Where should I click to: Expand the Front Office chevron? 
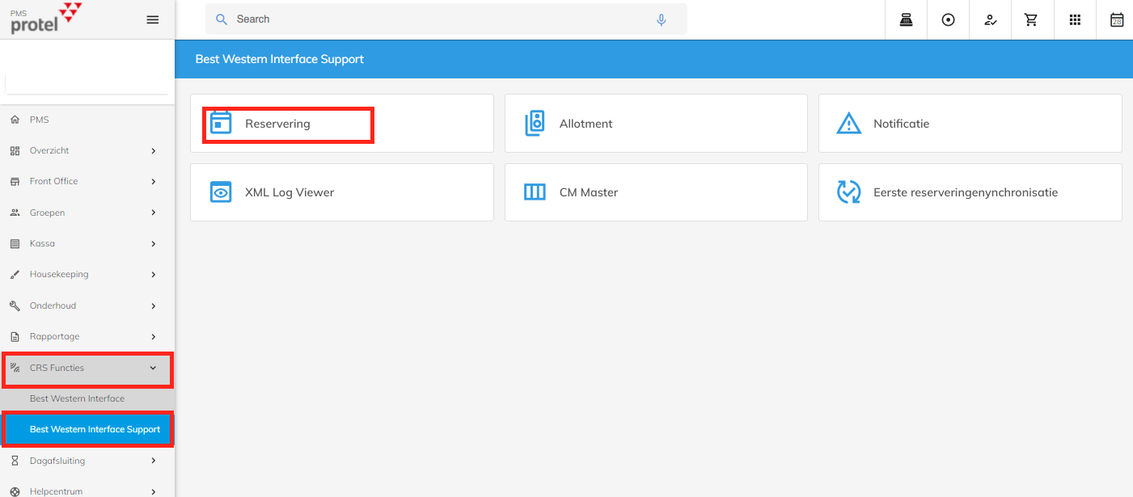pyautogui.click(x=154, y=182)
